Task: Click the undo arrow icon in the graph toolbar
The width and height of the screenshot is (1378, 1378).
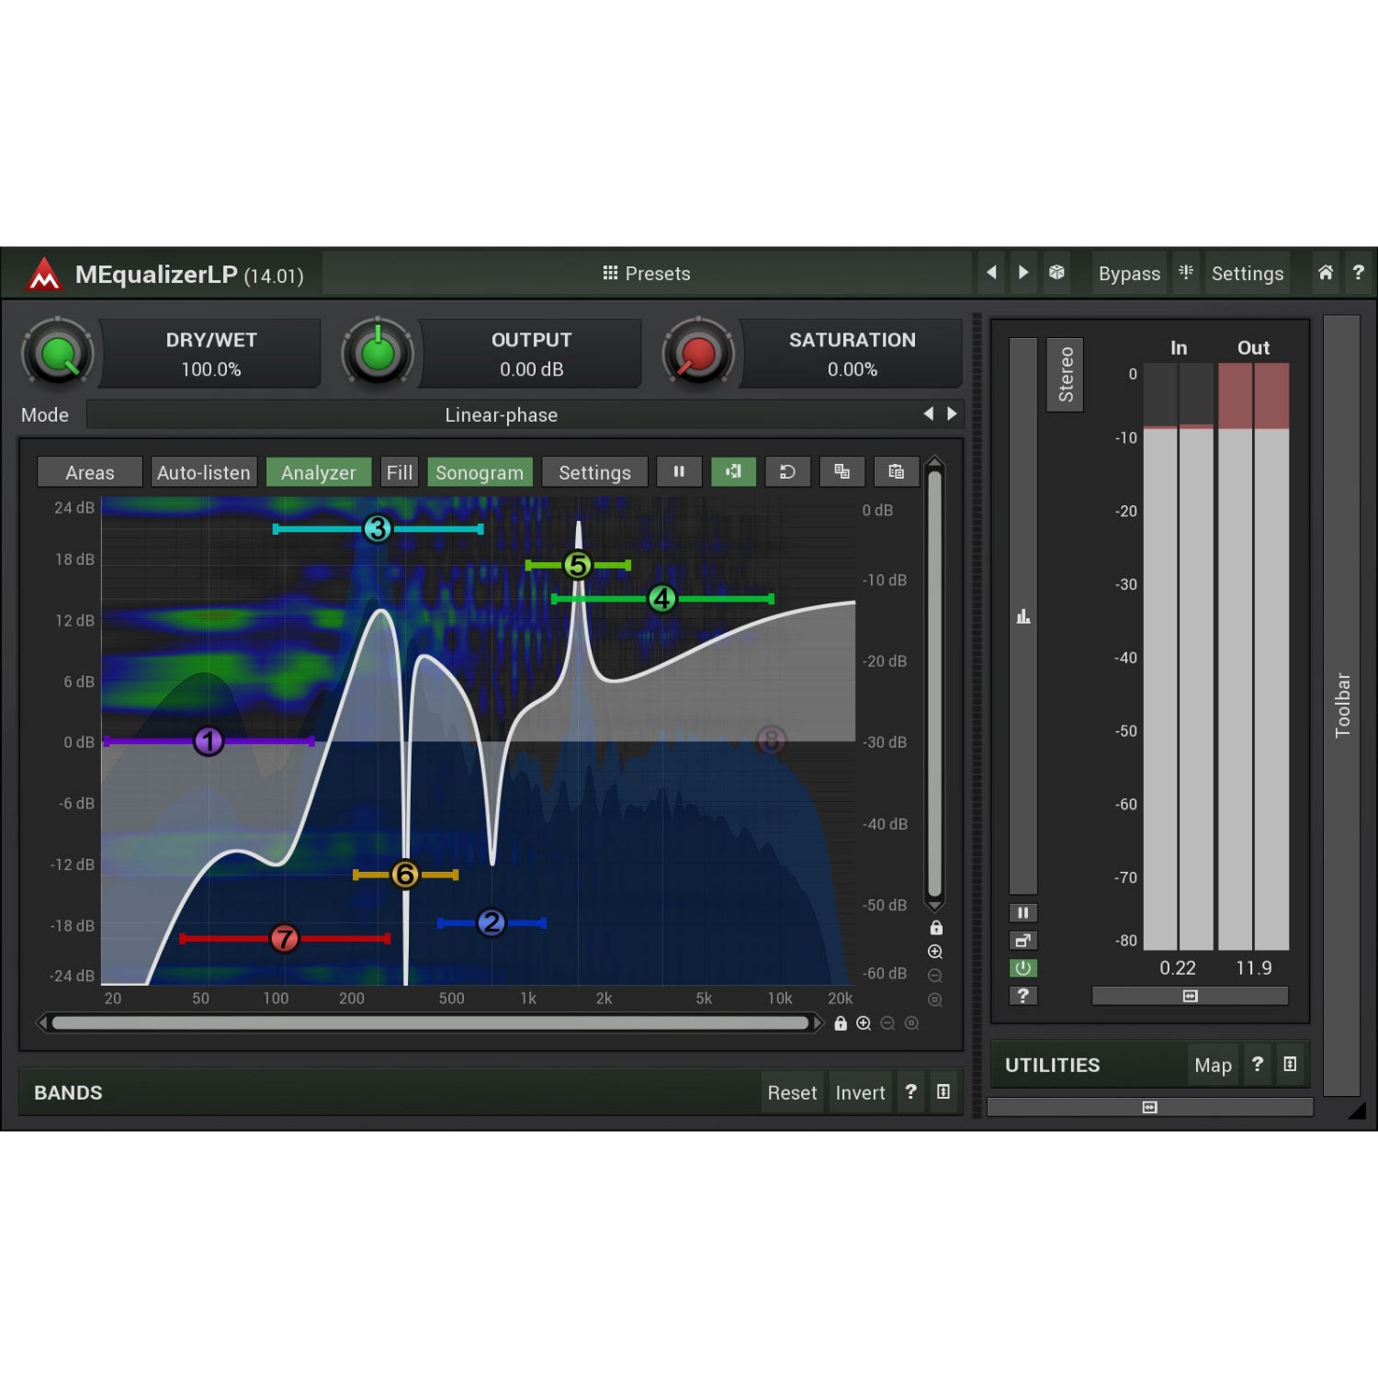Action: pos(787,472)
